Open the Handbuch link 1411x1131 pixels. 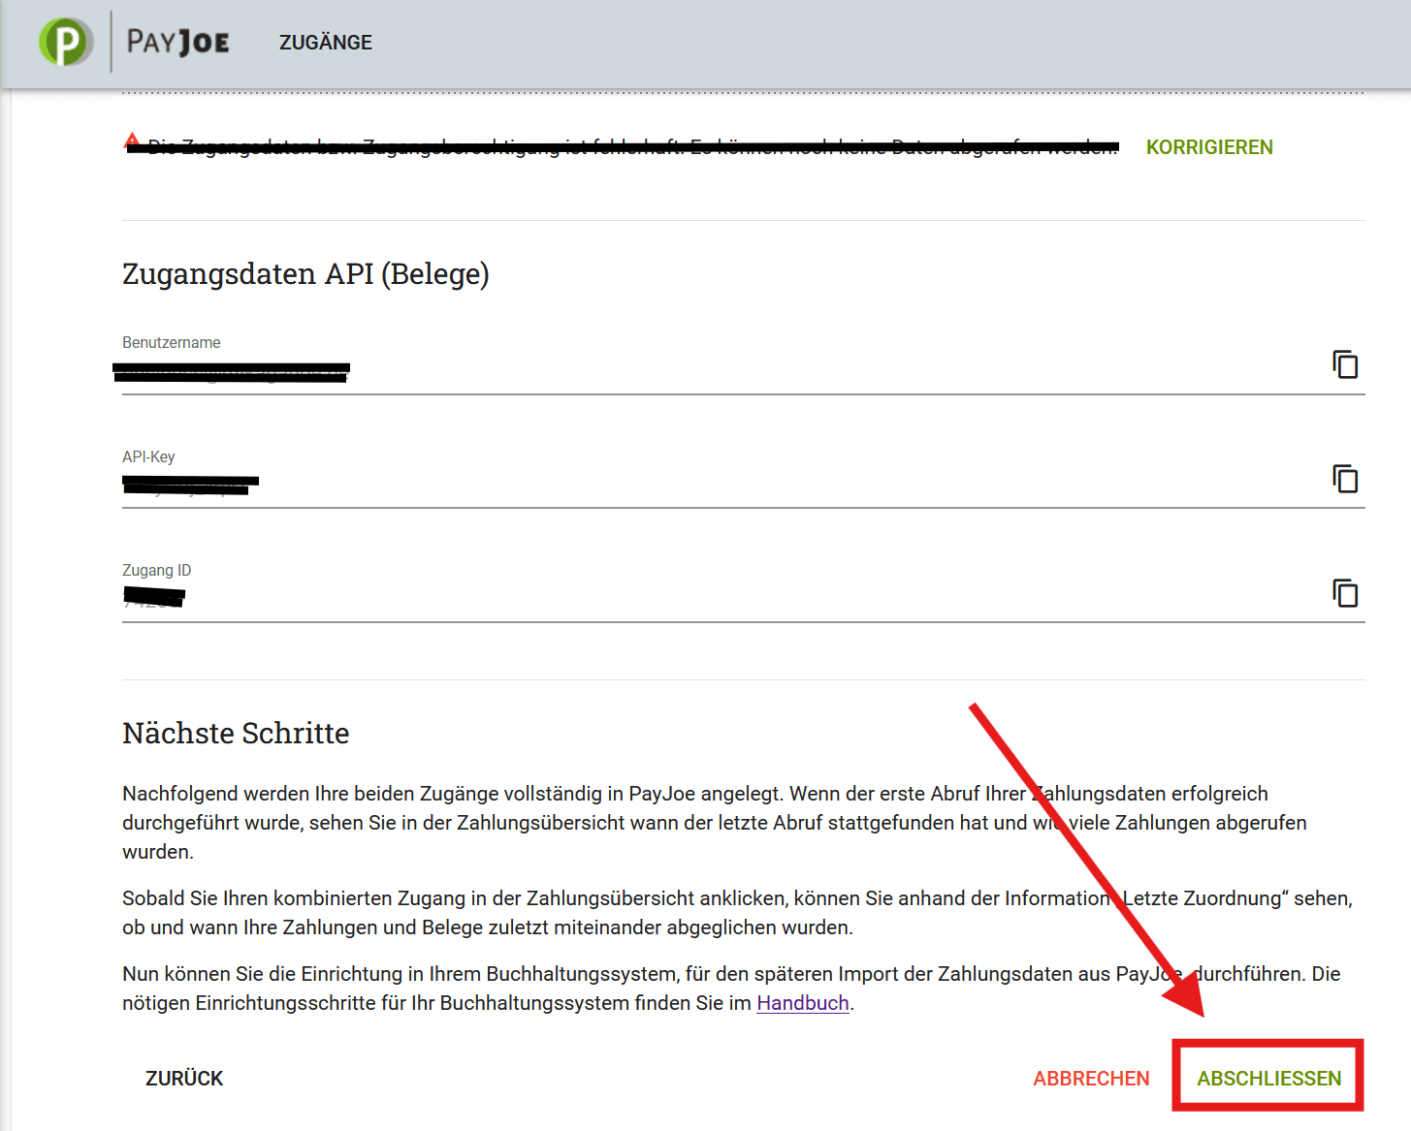pos(802,1003)
